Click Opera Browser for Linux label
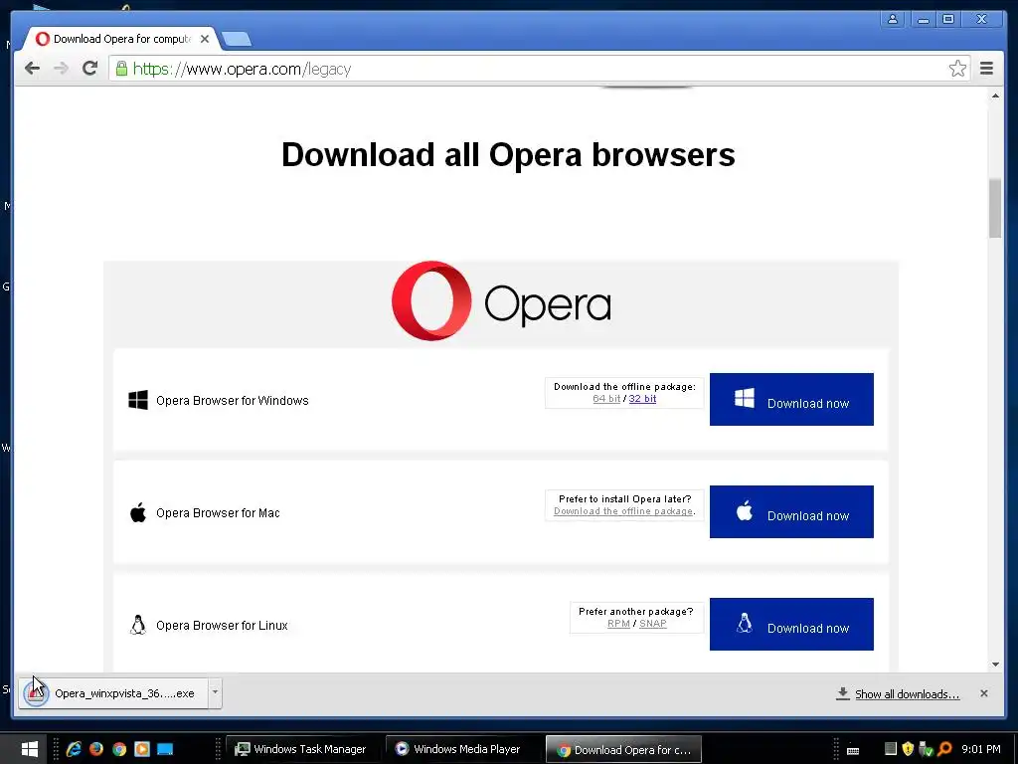Image resolution: width=1018 pixels, height=764 pixels. [222, 626]
